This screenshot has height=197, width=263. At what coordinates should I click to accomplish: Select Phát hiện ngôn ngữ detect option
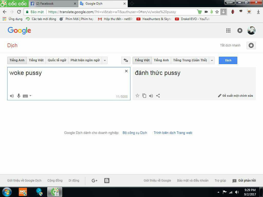85,60
